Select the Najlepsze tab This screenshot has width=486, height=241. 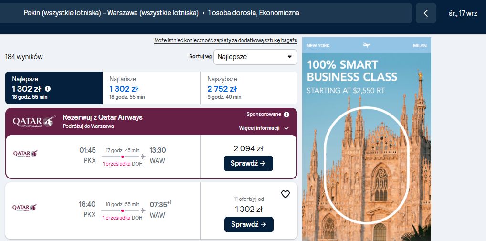pos(54,88)
